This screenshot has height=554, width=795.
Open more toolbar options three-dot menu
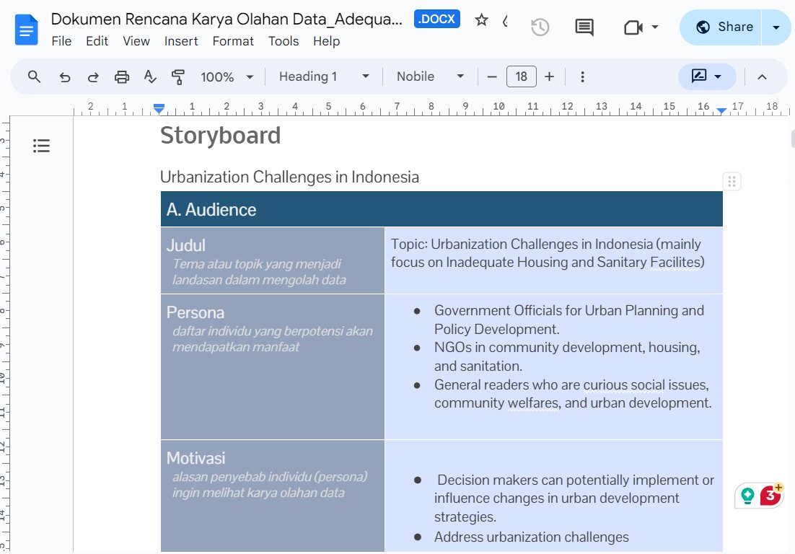point(582,77)
